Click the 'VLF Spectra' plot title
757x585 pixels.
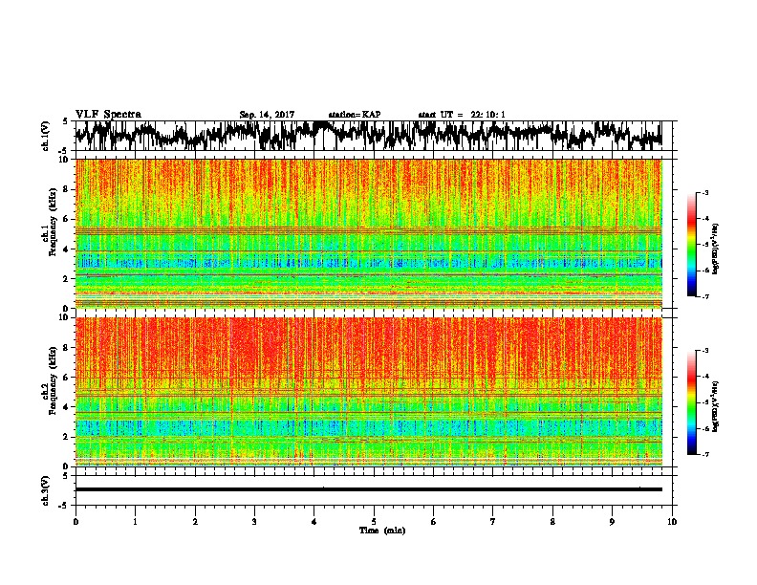click(x=108, y=115)
